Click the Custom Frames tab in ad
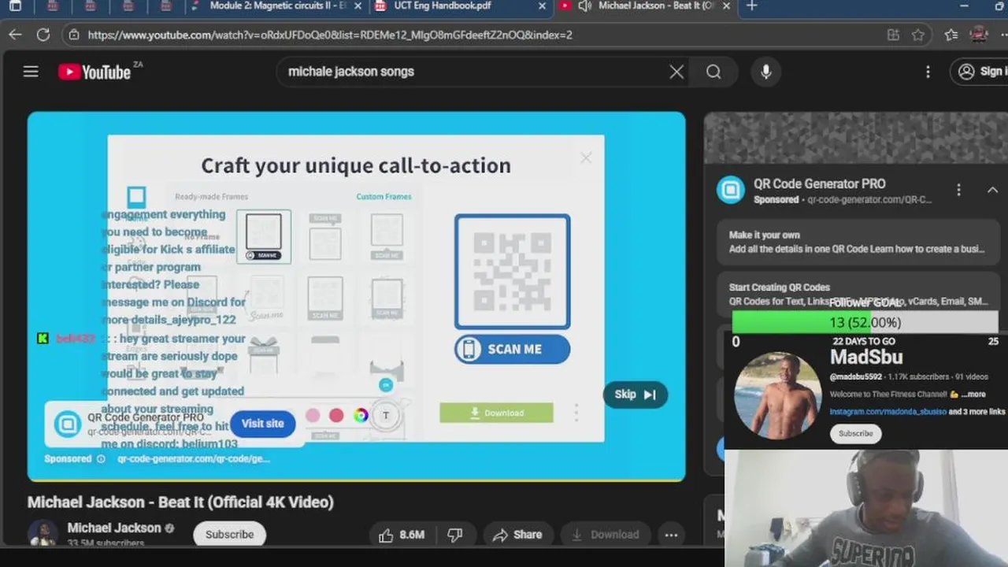The image size is (1008, 567). 384,197
